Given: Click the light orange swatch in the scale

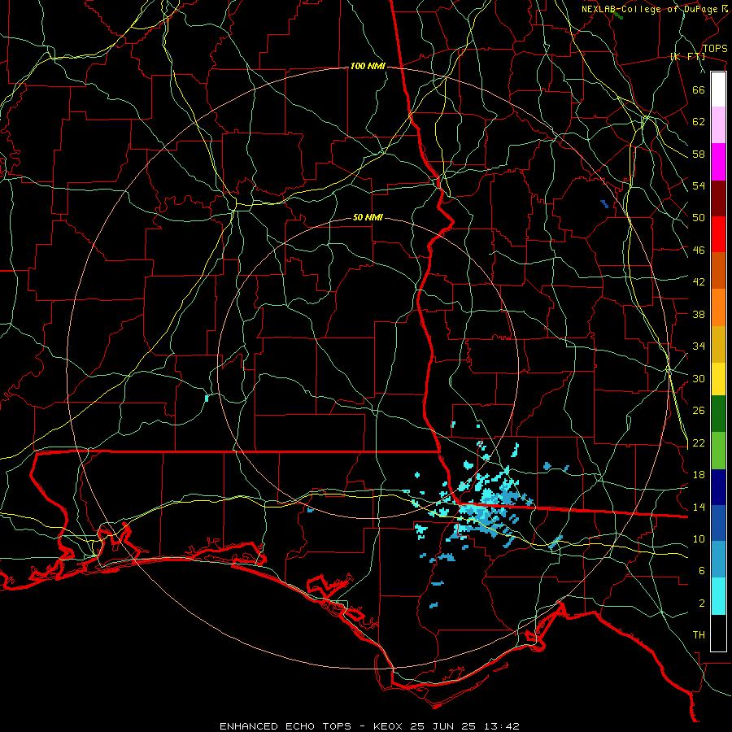Looking at the screenshot, I should (x=718, y=307).
